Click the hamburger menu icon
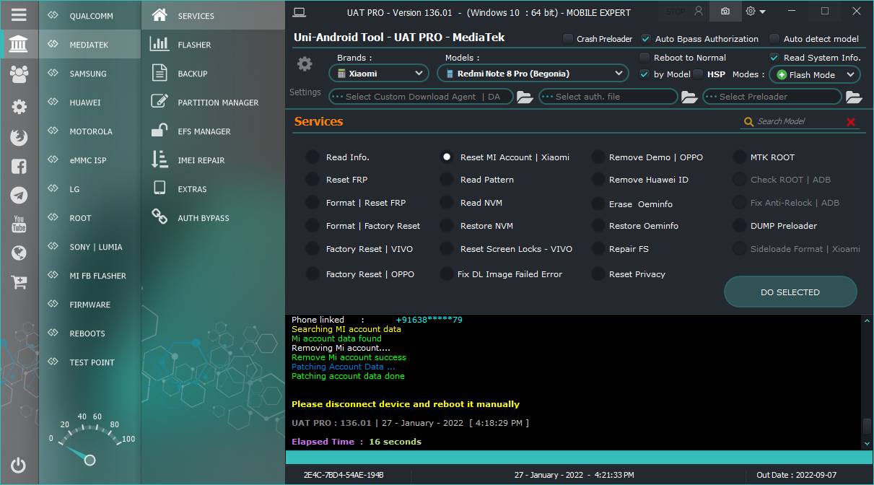 coord(19,14)
